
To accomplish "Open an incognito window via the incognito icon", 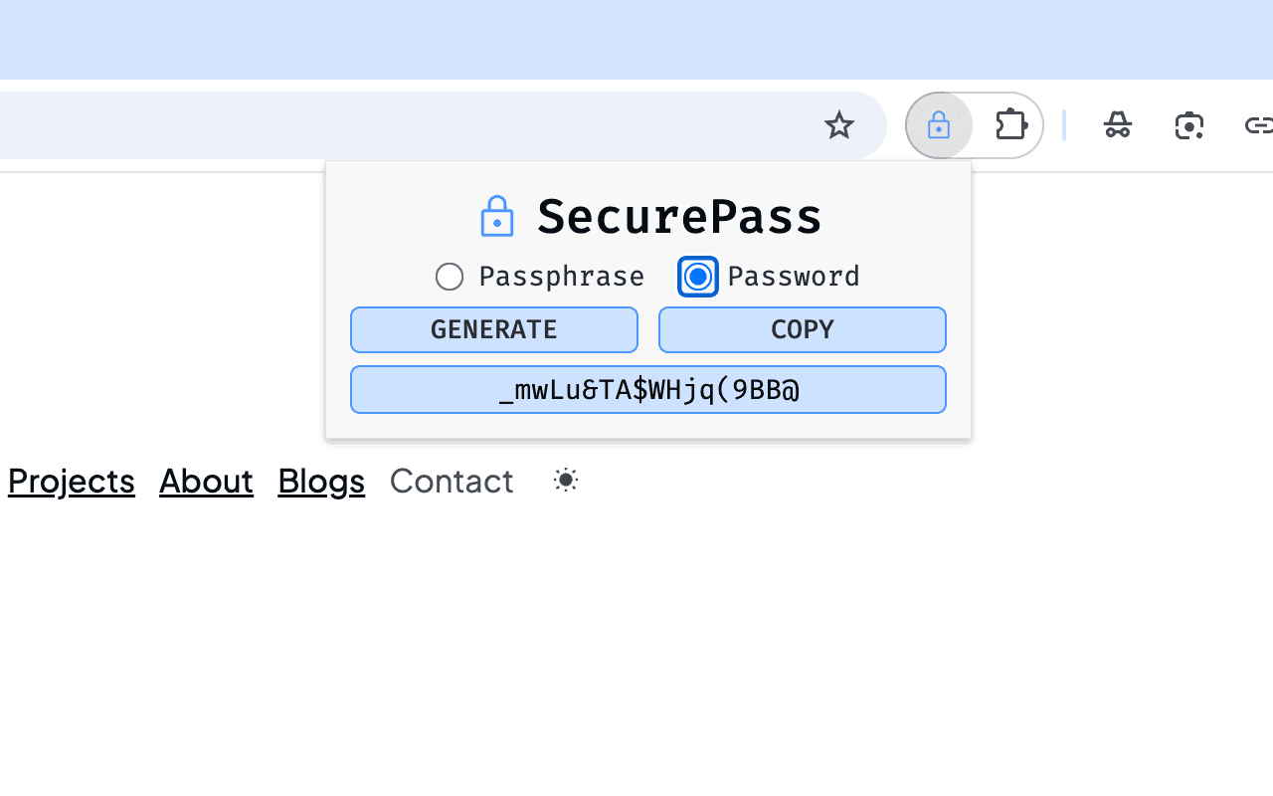I will pos(1118,125).
